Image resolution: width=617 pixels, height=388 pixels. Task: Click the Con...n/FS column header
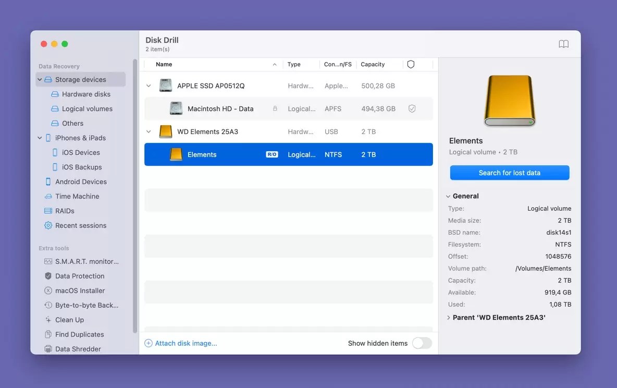338,64
